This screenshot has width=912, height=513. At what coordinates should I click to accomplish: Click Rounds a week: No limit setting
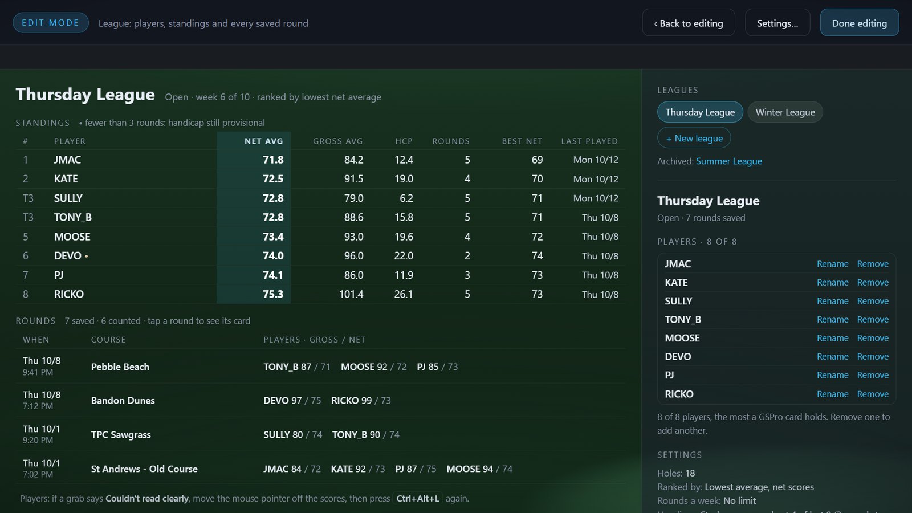(x=707, y=500)
